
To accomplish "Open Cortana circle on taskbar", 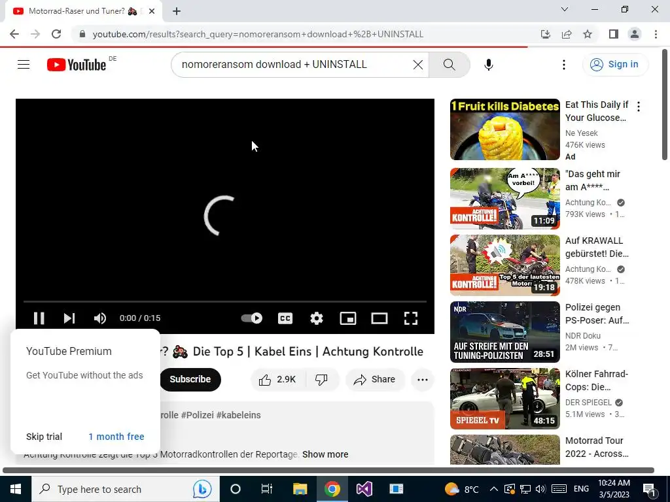I will click(x=236, y=489).
